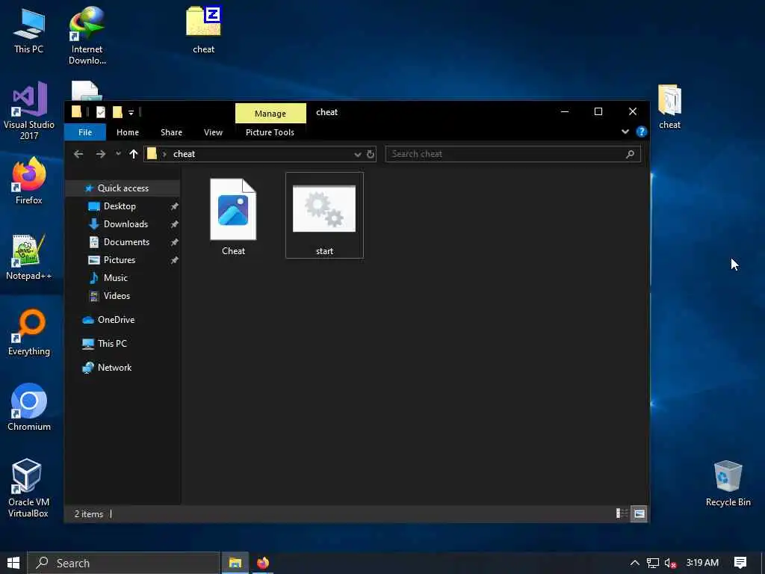Select Chromium desktop shortcut
Image resolution: width=765 pixels, height=574 pixels.
pyautogui.click(x=29, y=407)
